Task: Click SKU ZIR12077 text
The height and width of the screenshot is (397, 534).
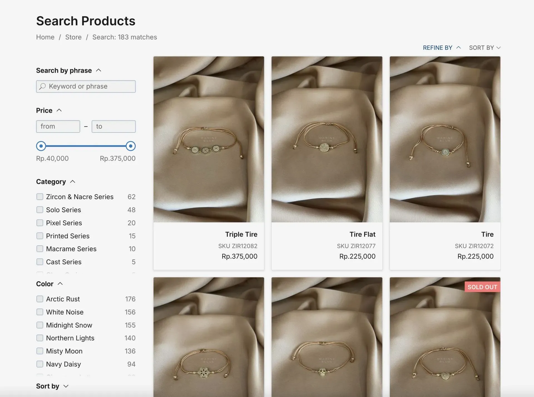Action: click(356, 246)
